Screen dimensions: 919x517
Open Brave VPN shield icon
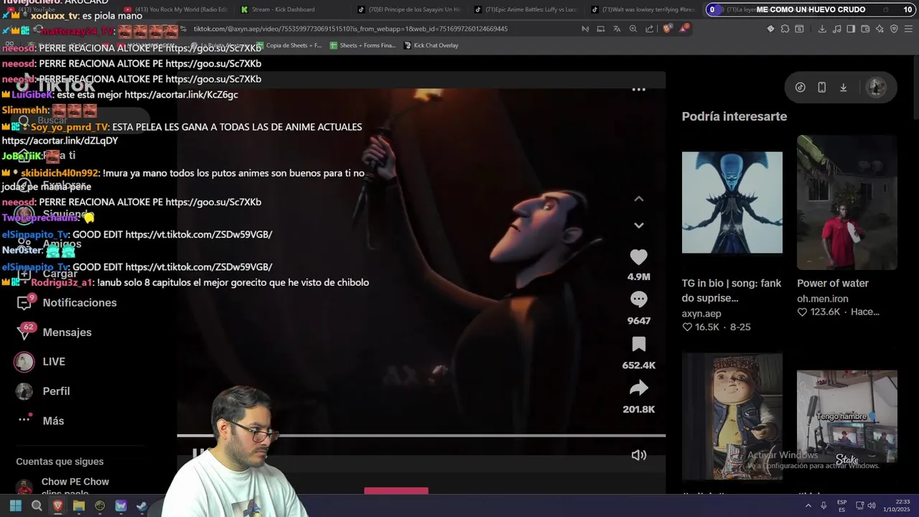(894, 29)
